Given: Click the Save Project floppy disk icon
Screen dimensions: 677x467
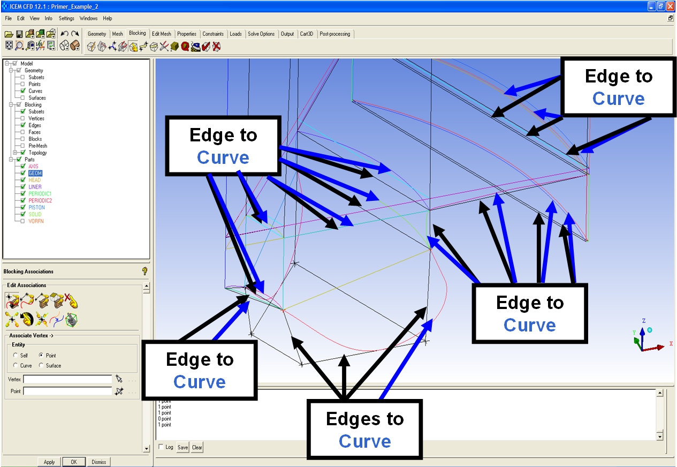Looking at the screenshot, I should (x=19, y=34).
